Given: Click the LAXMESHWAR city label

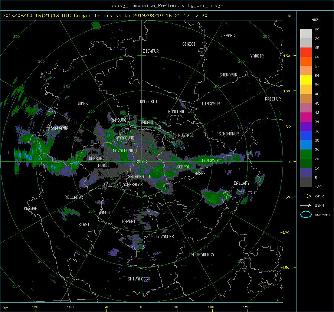Looking at the screenshot, I should point(131,185).
